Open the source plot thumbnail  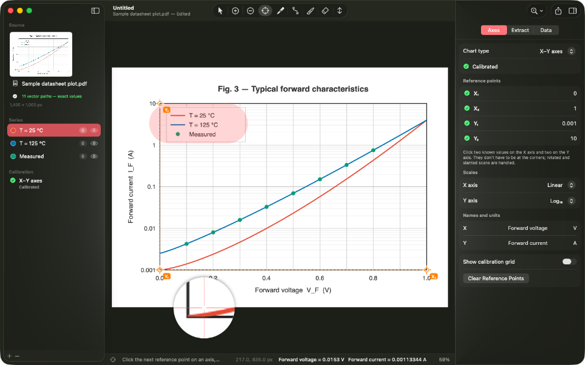[41, 54]
